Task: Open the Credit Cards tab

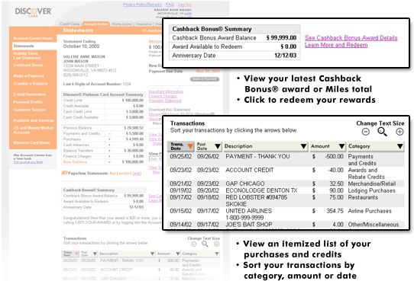Action: [70, 24]
